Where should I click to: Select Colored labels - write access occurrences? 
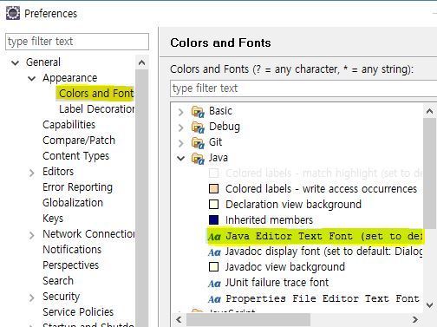pos(321,189)
